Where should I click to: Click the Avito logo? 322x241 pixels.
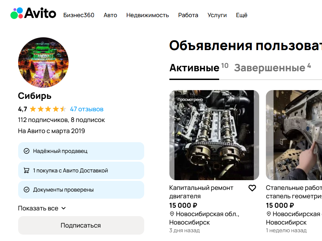tap(33, 13)
